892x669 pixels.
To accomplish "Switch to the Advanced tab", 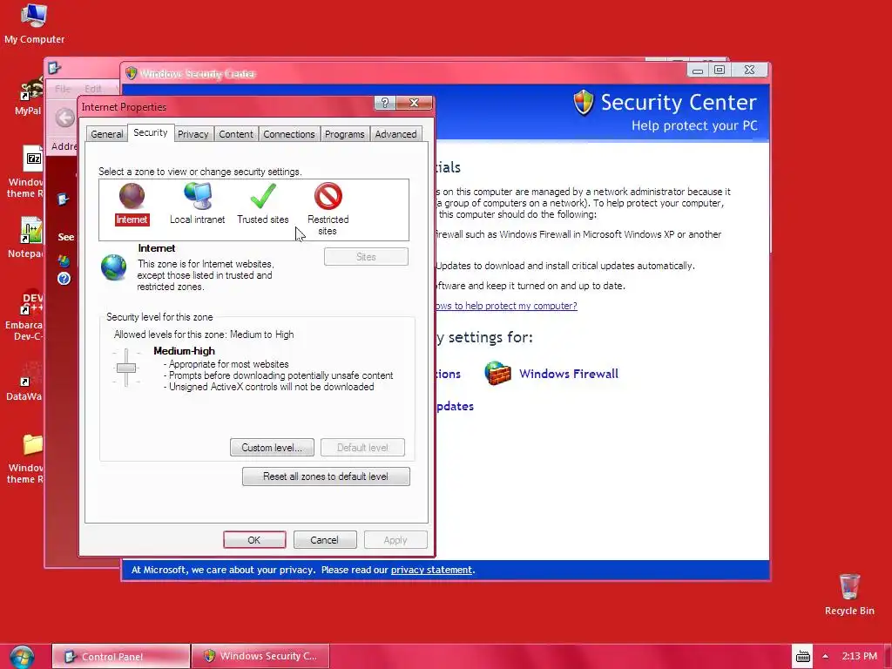I will [395, 134].
